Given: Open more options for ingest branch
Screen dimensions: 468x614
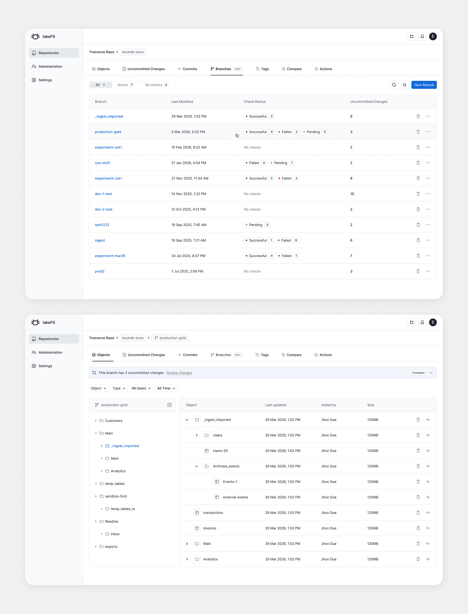Looking at the screenshot, I should point(428,240).
